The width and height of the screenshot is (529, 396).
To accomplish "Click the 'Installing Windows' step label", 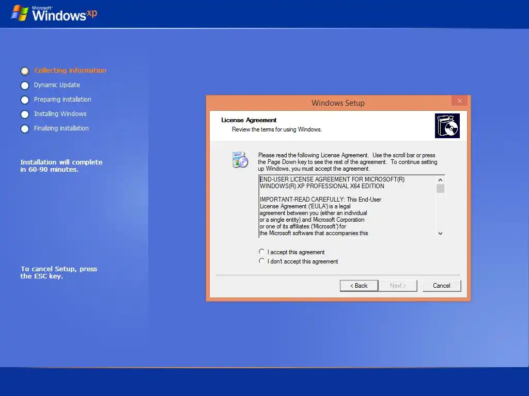I will click(x=60, y=114).
